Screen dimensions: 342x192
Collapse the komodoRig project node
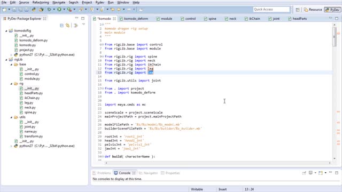point(6,31)
